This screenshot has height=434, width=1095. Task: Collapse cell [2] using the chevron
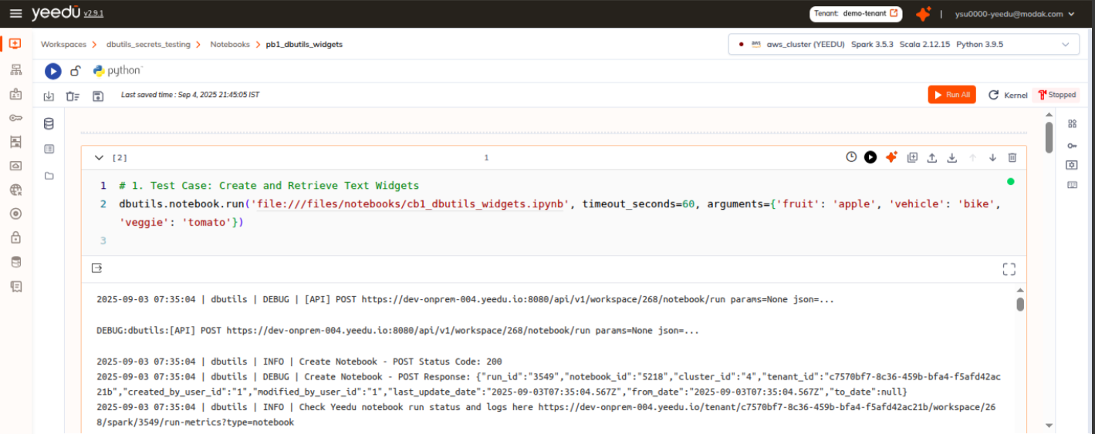click(x=99, y=157)
